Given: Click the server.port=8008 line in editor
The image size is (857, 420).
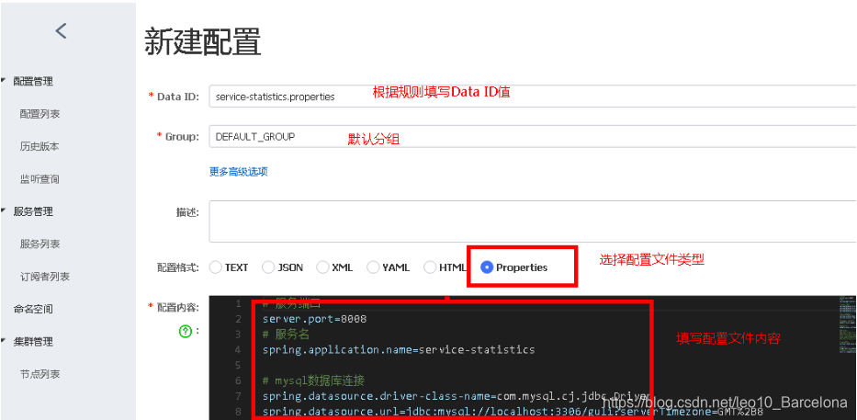Looking at the screenshot, I should point(314,319).
